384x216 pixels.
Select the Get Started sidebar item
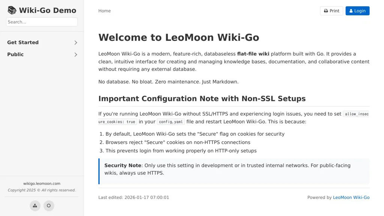pos(23,42)
